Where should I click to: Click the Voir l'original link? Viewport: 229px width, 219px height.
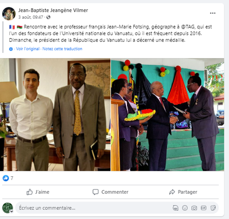click(28, 49)
